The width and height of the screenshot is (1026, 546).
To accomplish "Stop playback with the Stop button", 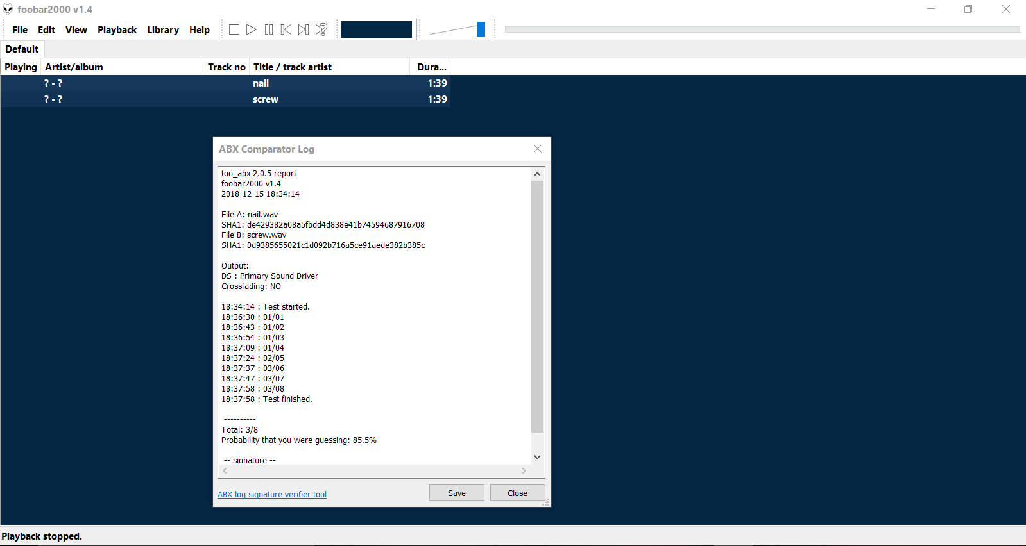I will [x=234, y=29].
